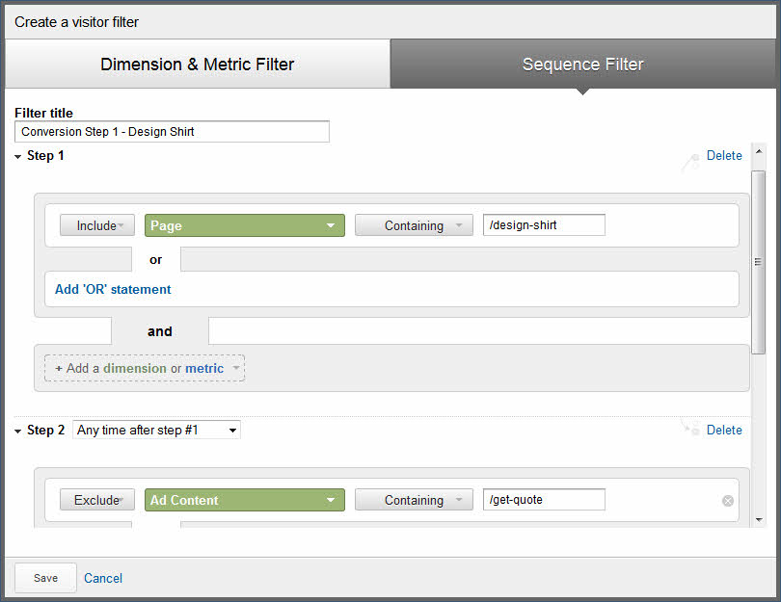
Task: Open the Page dimension dropdown
Action: click(245, 225)
